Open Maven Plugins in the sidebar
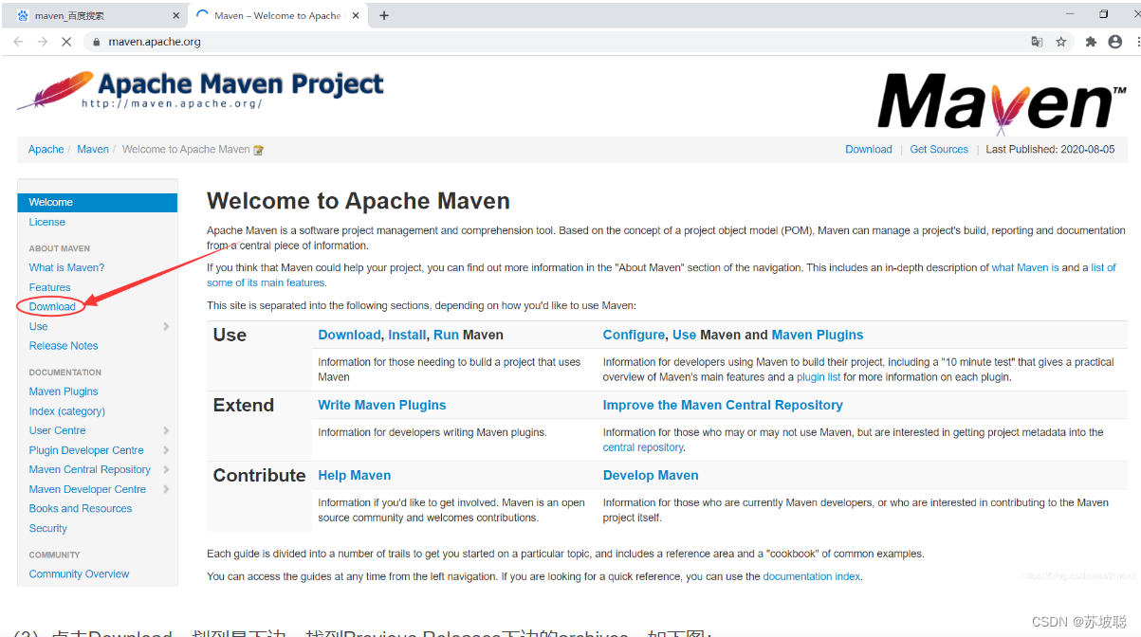1141x637 pixels. 64,391
